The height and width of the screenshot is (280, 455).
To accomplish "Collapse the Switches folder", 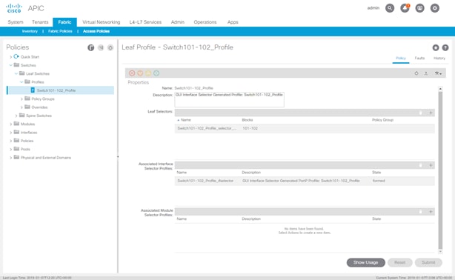I will pos(10,65).
